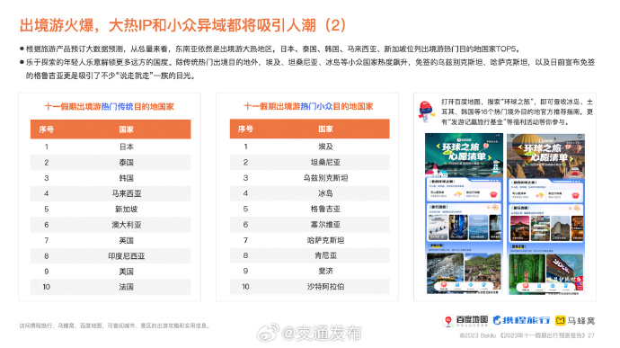The image size is (620, 348).
Task: Click the 序号 header in traditional table
Action: pyautogui.click(x=46, y=129)
